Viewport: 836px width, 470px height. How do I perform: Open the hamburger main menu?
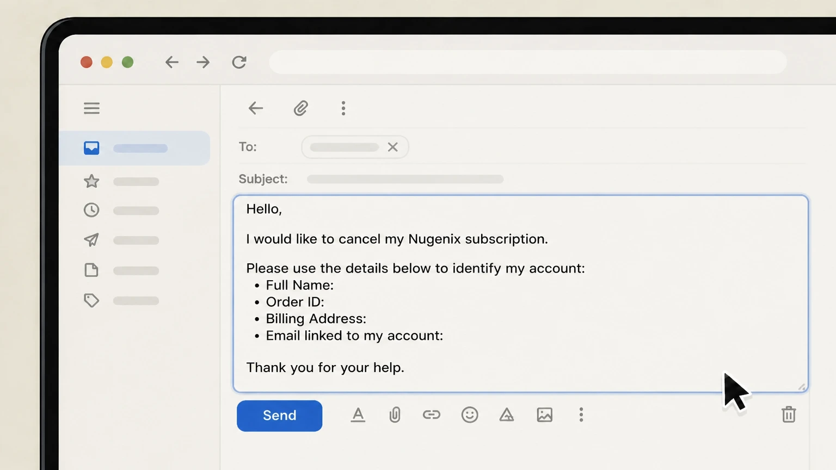click(x=91, y=108)
